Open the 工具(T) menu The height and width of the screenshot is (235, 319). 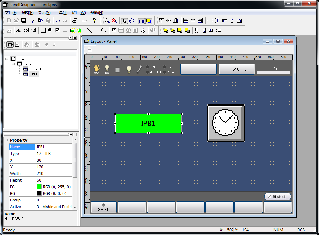tap(61, 13)
